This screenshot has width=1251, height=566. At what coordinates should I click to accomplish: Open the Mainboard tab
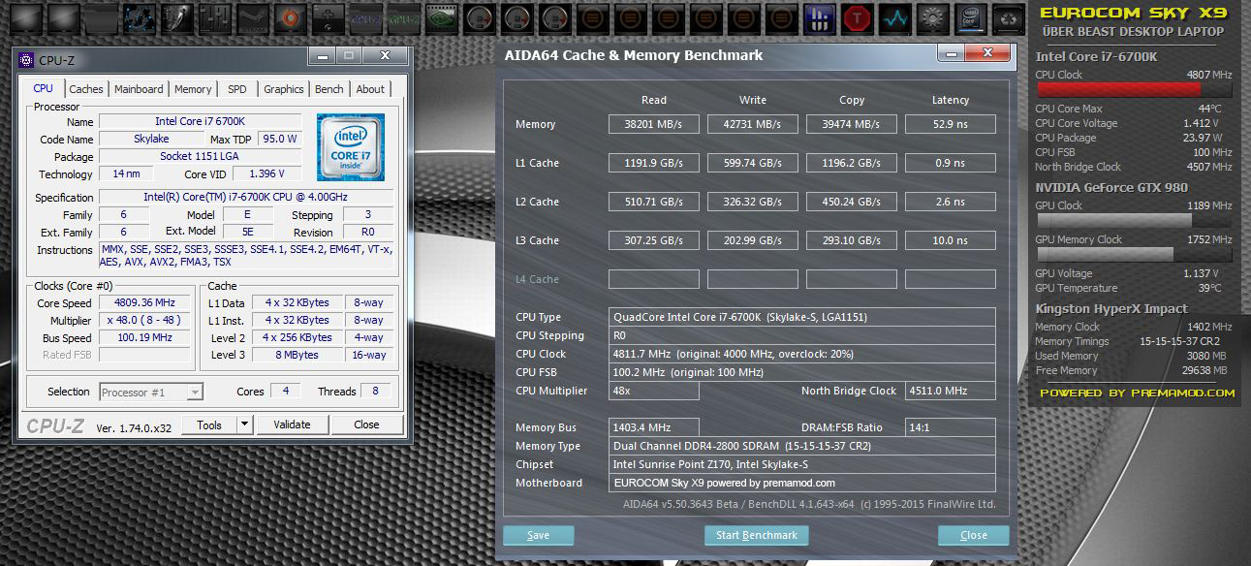tap(139, 89)
